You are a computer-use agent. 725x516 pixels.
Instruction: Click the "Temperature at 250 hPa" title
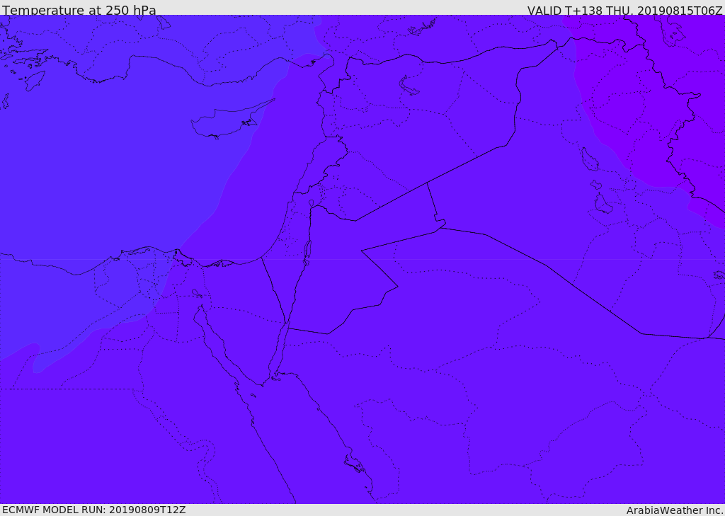pos(79,10)
